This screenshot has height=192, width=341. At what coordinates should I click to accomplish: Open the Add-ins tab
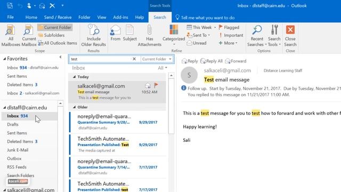(120, 17)
